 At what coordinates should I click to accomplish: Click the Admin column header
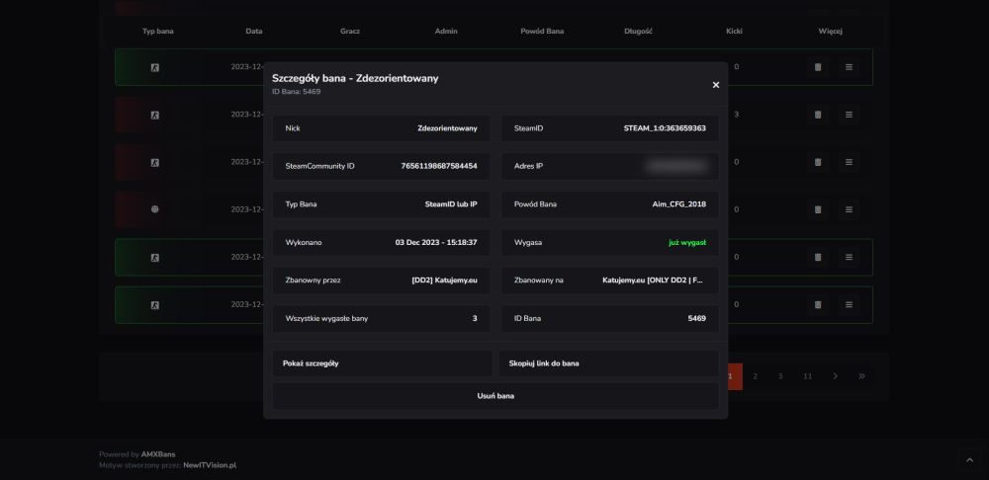click(446, 31)
